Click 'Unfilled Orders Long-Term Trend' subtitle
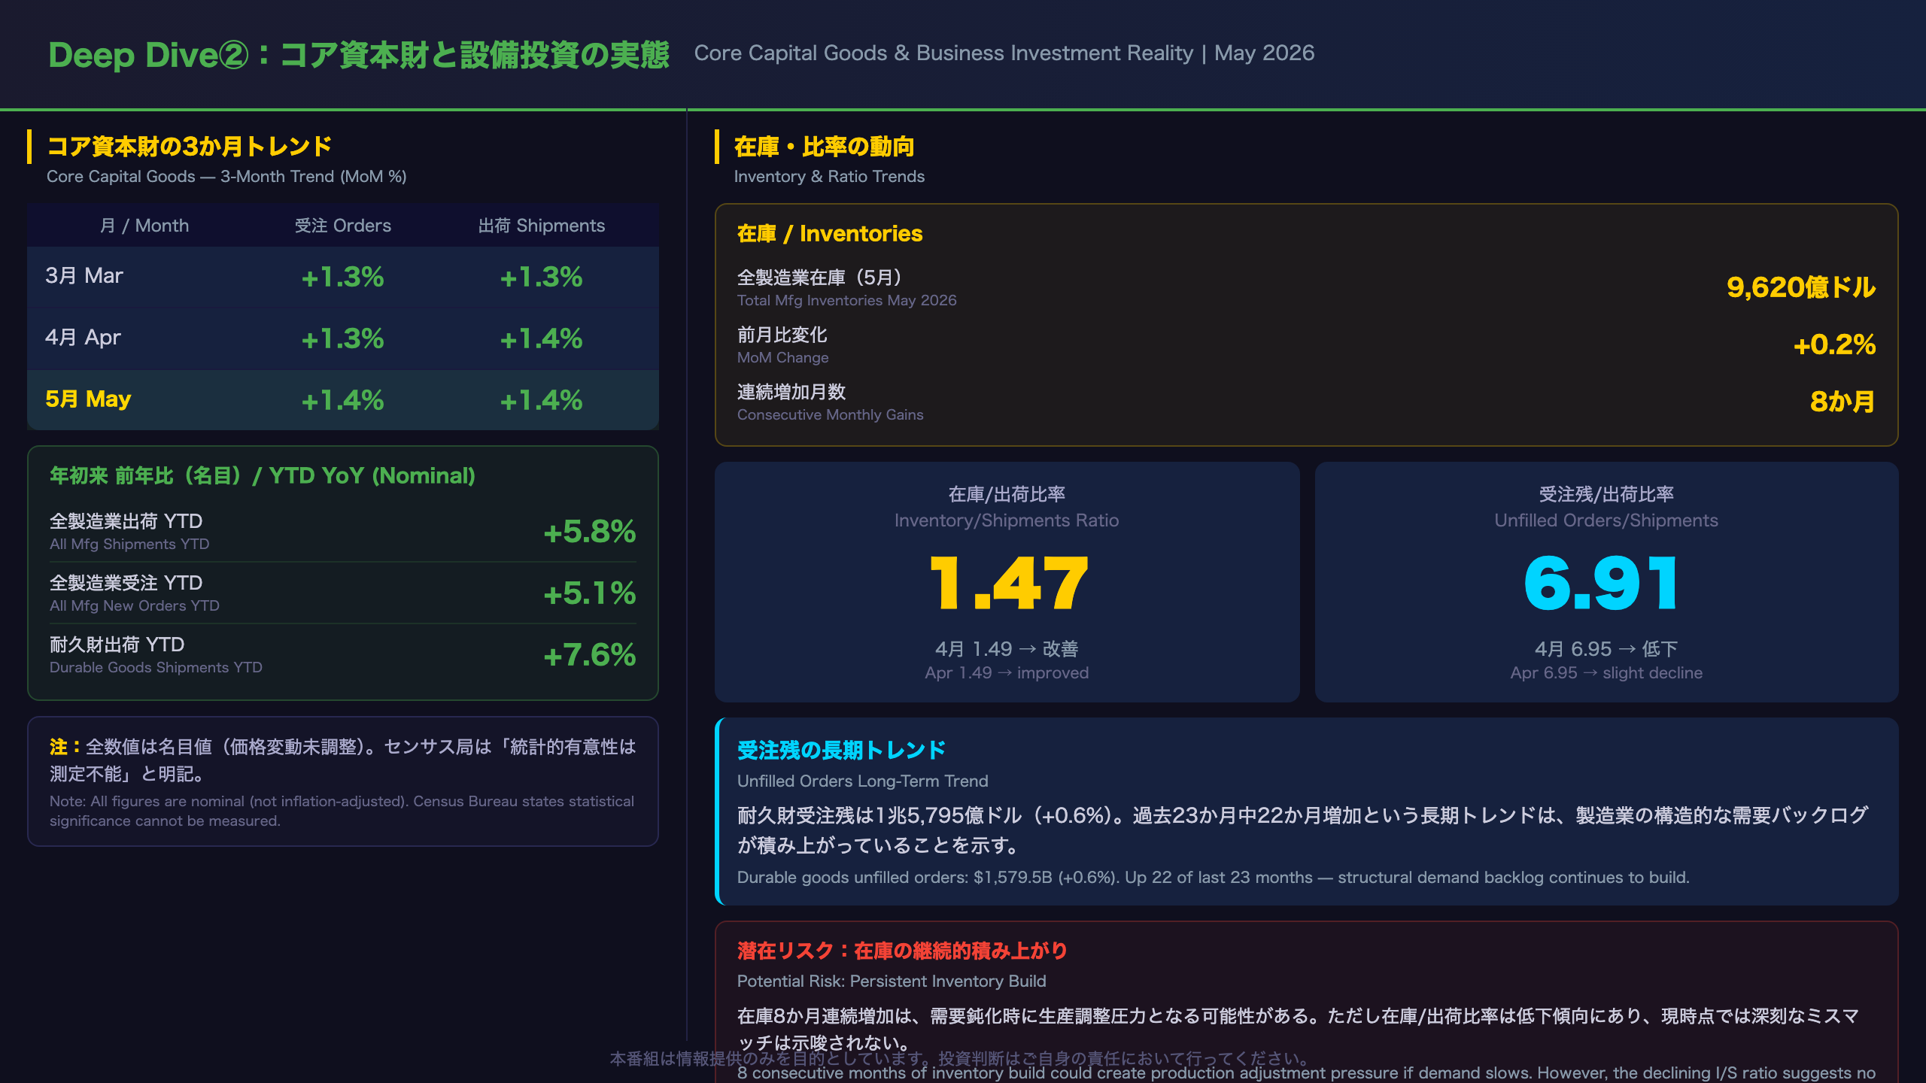 863,781
